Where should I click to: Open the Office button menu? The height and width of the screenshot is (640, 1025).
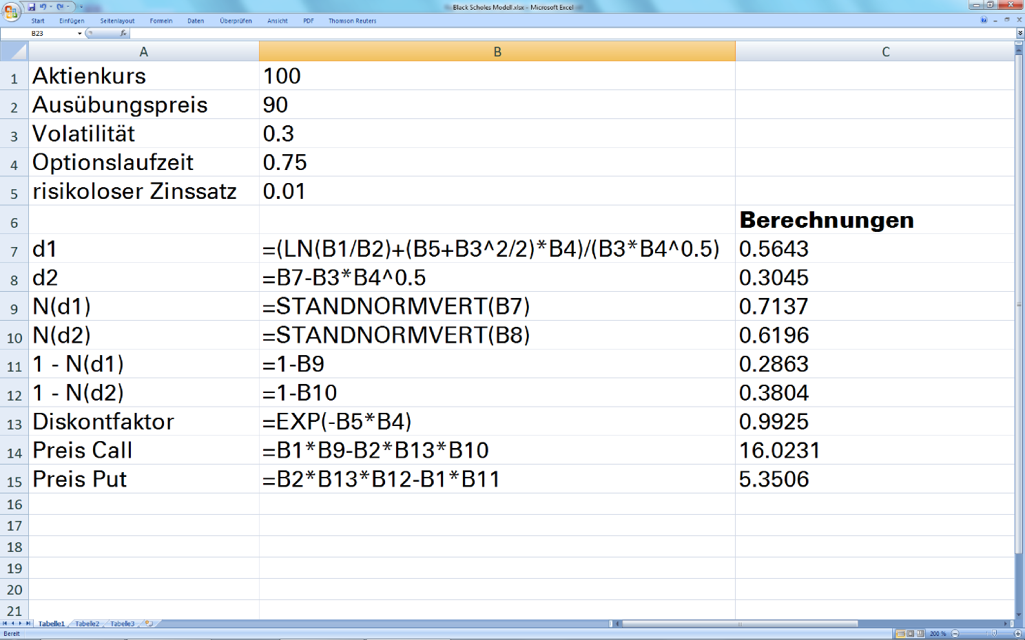pyautogui.click(x=11, y=12)
